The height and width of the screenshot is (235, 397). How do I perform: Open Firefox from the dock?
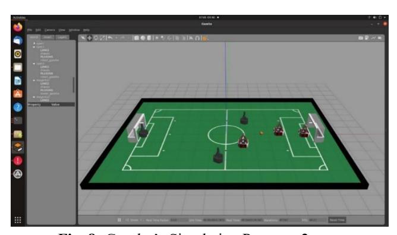(x=18, y=27)
